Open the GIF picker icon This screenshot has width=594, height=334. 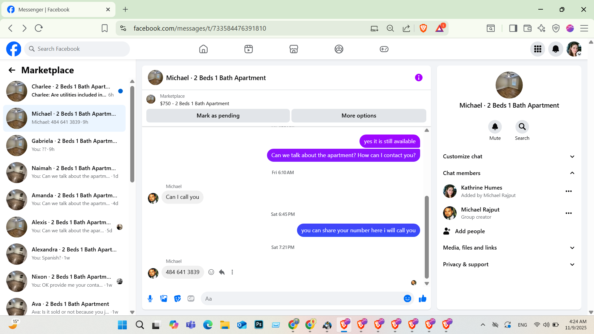tap(191, 298)
